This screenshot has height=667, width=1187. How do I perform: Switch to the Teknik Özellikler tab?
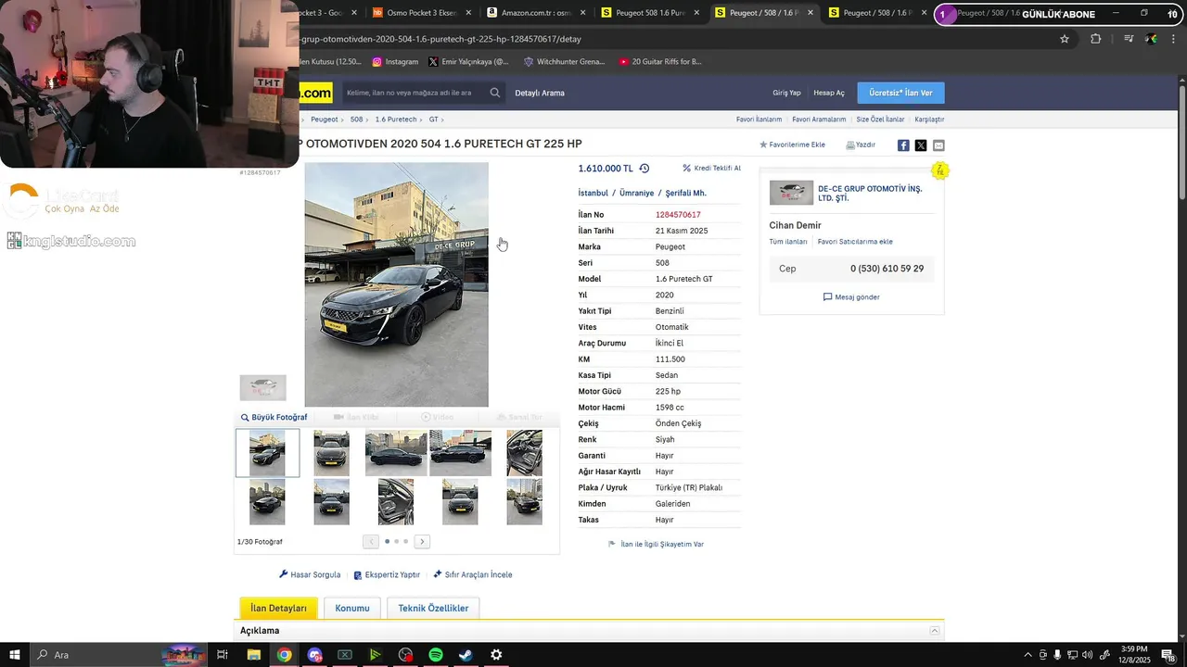point(433,608)
